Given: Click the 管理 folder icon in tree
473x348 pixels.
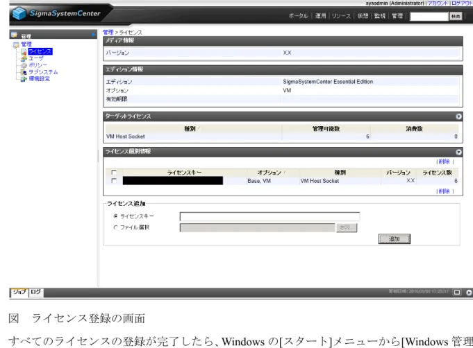Looking at the screenshot, I should [16, 45].
